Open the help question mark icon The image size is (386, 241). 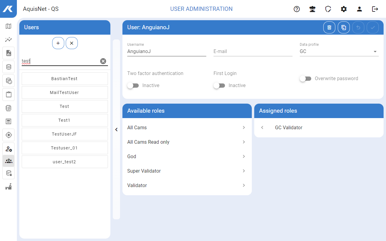(x=297, y=9)
